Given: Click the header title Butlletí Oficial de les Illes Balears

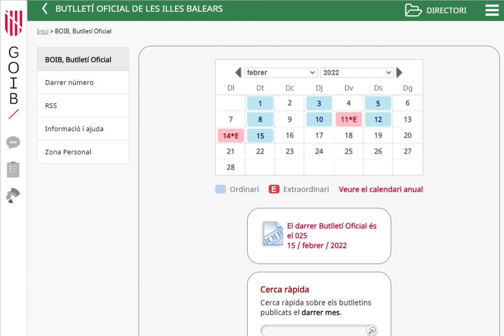Looking at the screenshot, I should pos(139,9).
